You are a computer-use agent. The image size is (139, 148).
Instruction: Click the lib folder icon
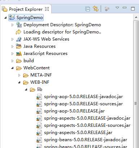point(32,90)
